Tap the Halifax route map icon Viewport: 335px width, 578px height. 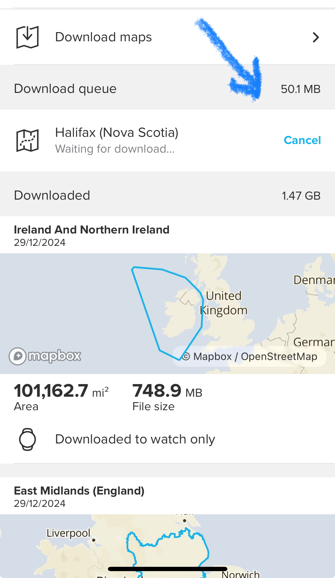[x=27, y=140]
